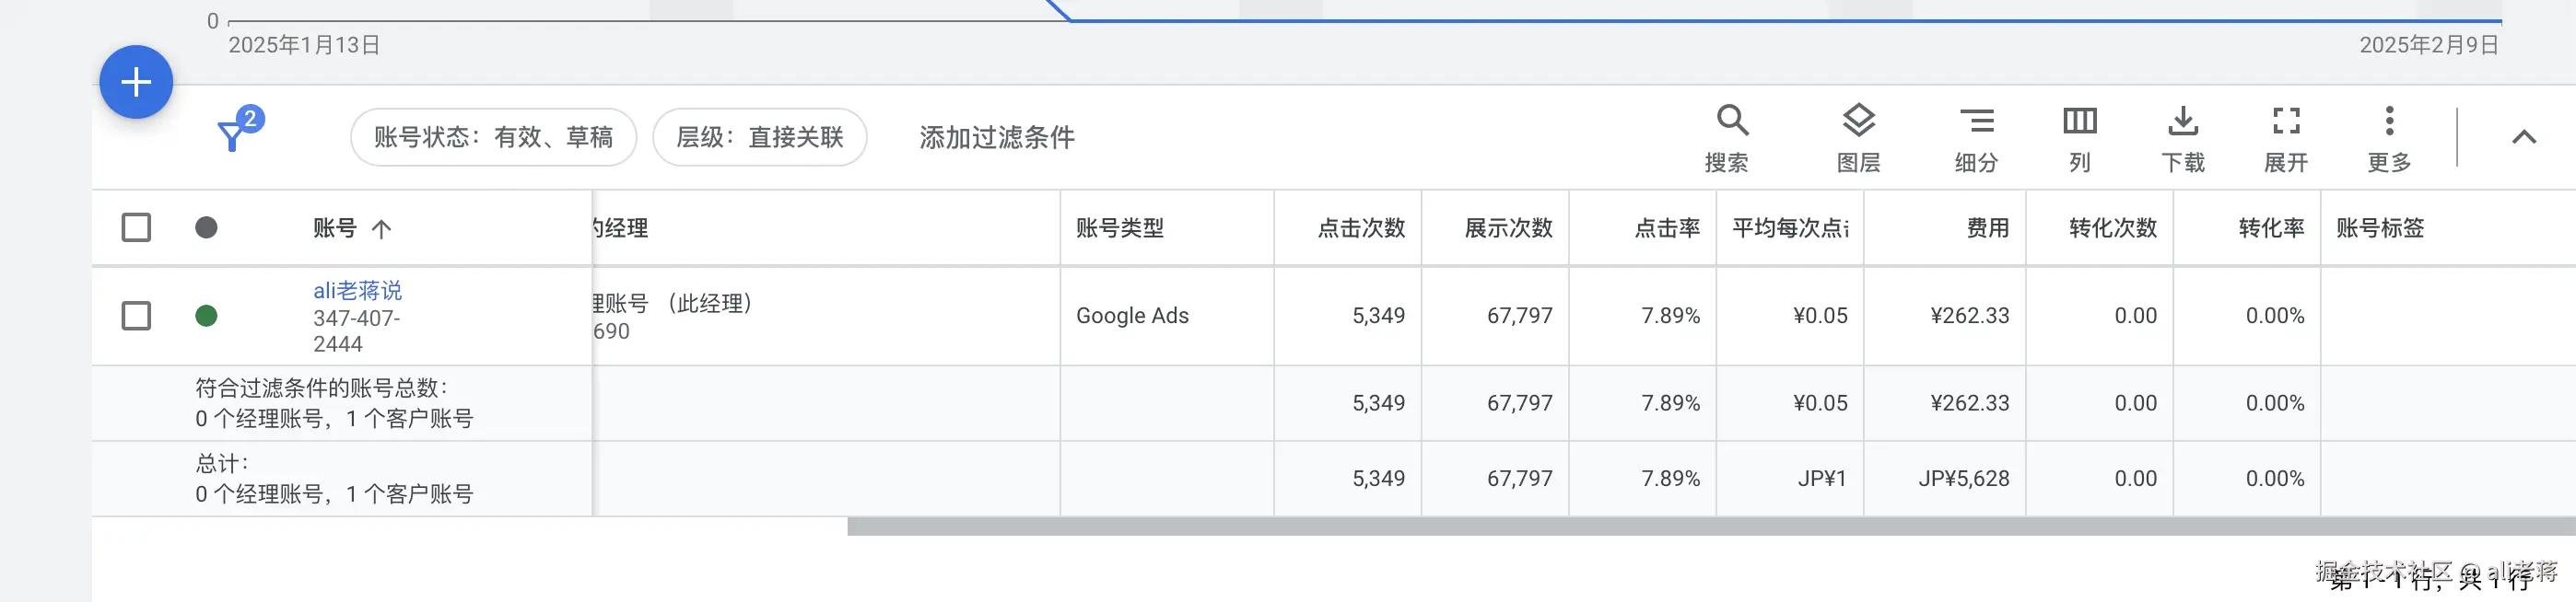Image resolution: width=2576 pixels, height=602 pixels.
Task: Open the ali老蒋说 account link
Action: click(357, 291)
